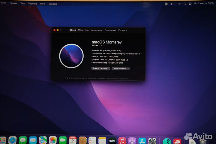Open Calendar showing March 2
The image size is (216, 144).
73,140
